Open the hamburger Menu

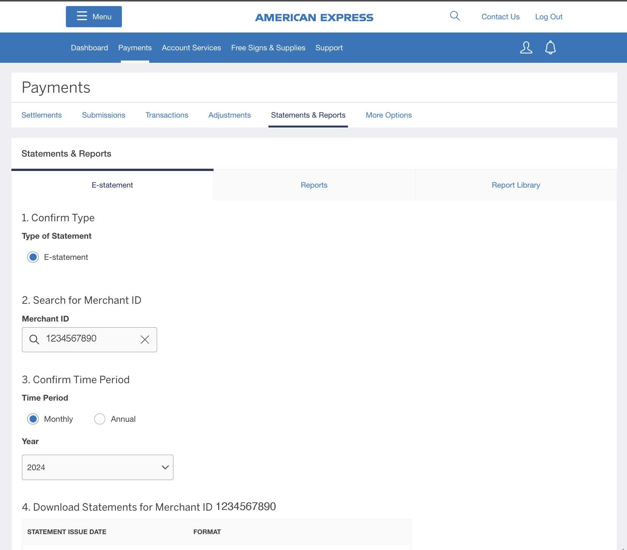[x=94, y=17]
